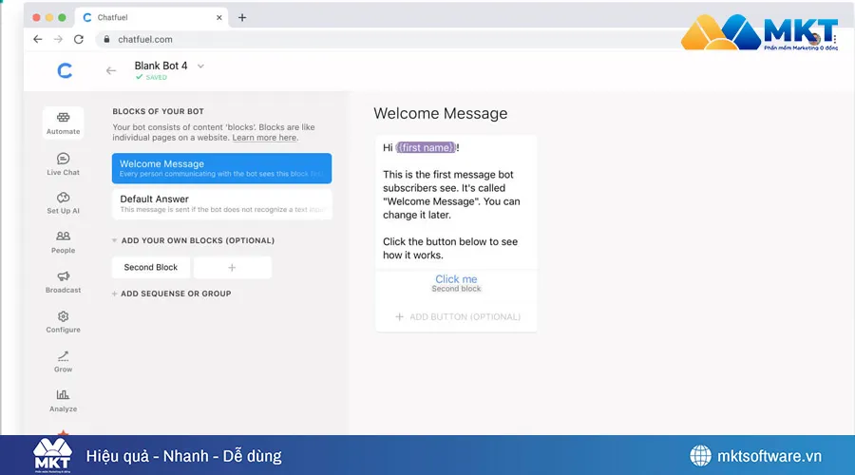Open the Set Up AI section

coord(64,203)
